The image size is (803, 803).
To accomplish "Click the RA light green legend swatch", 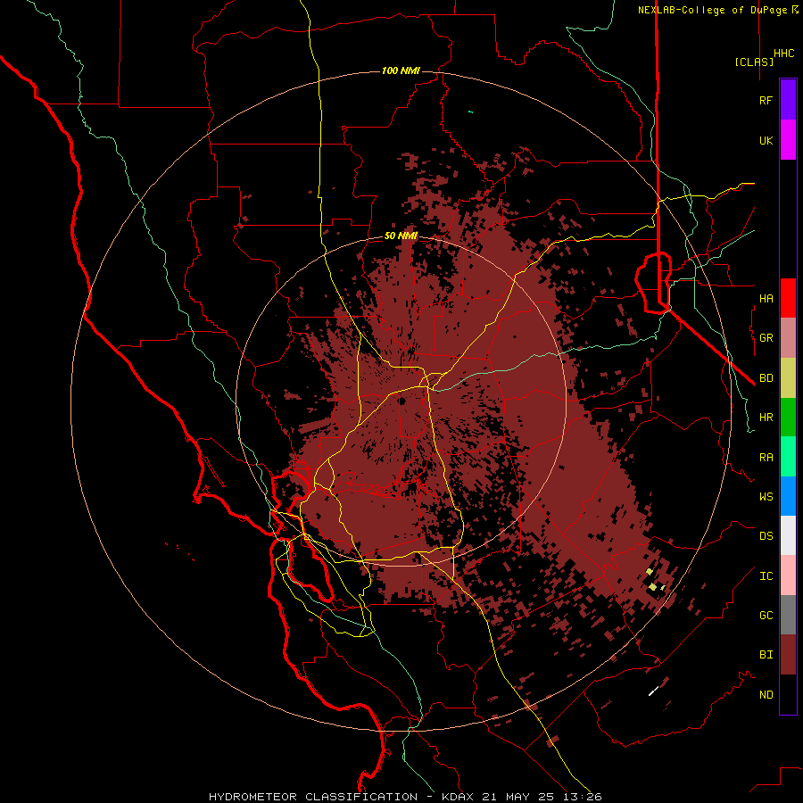I will (x=788, y=457).
